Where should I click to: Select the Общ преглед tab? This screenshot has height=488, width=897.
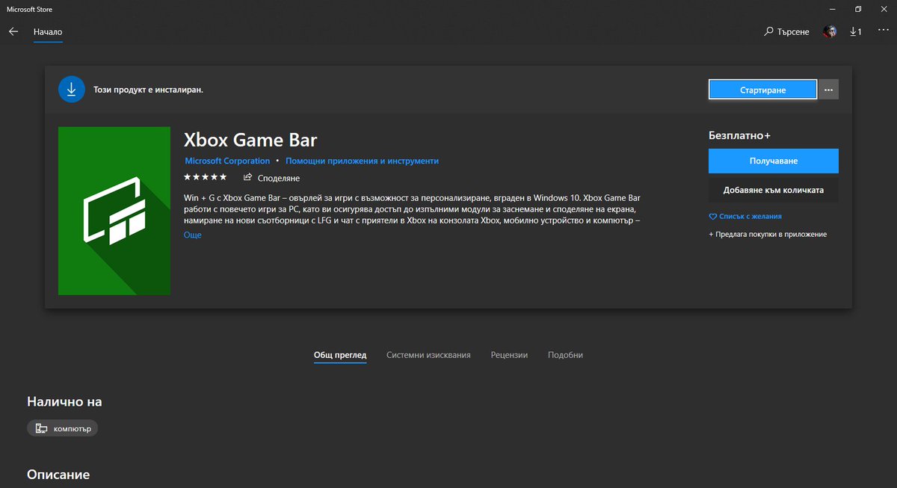coord(340,355)
